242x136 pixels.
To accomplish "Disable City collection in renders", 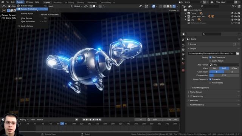I will (x=239, y=20).
